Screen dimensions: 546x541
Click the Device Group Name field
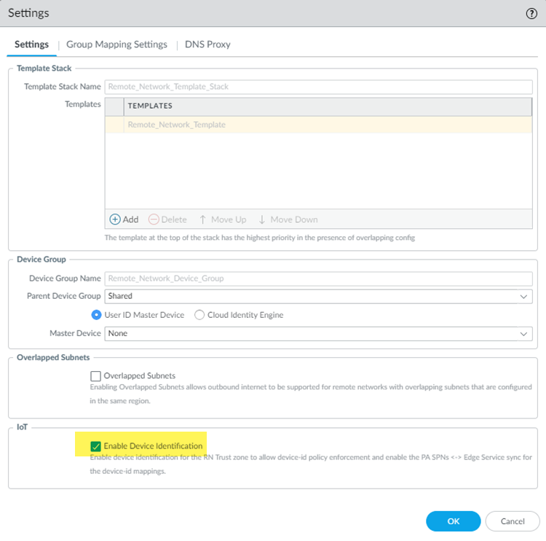tap(318, 279)
